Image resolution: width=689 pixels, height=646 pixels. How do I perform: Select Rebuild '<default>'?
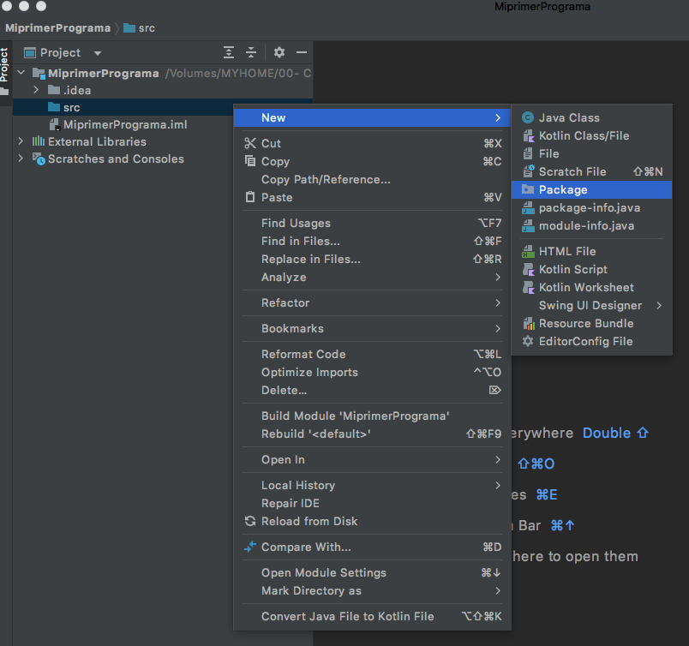372,434
